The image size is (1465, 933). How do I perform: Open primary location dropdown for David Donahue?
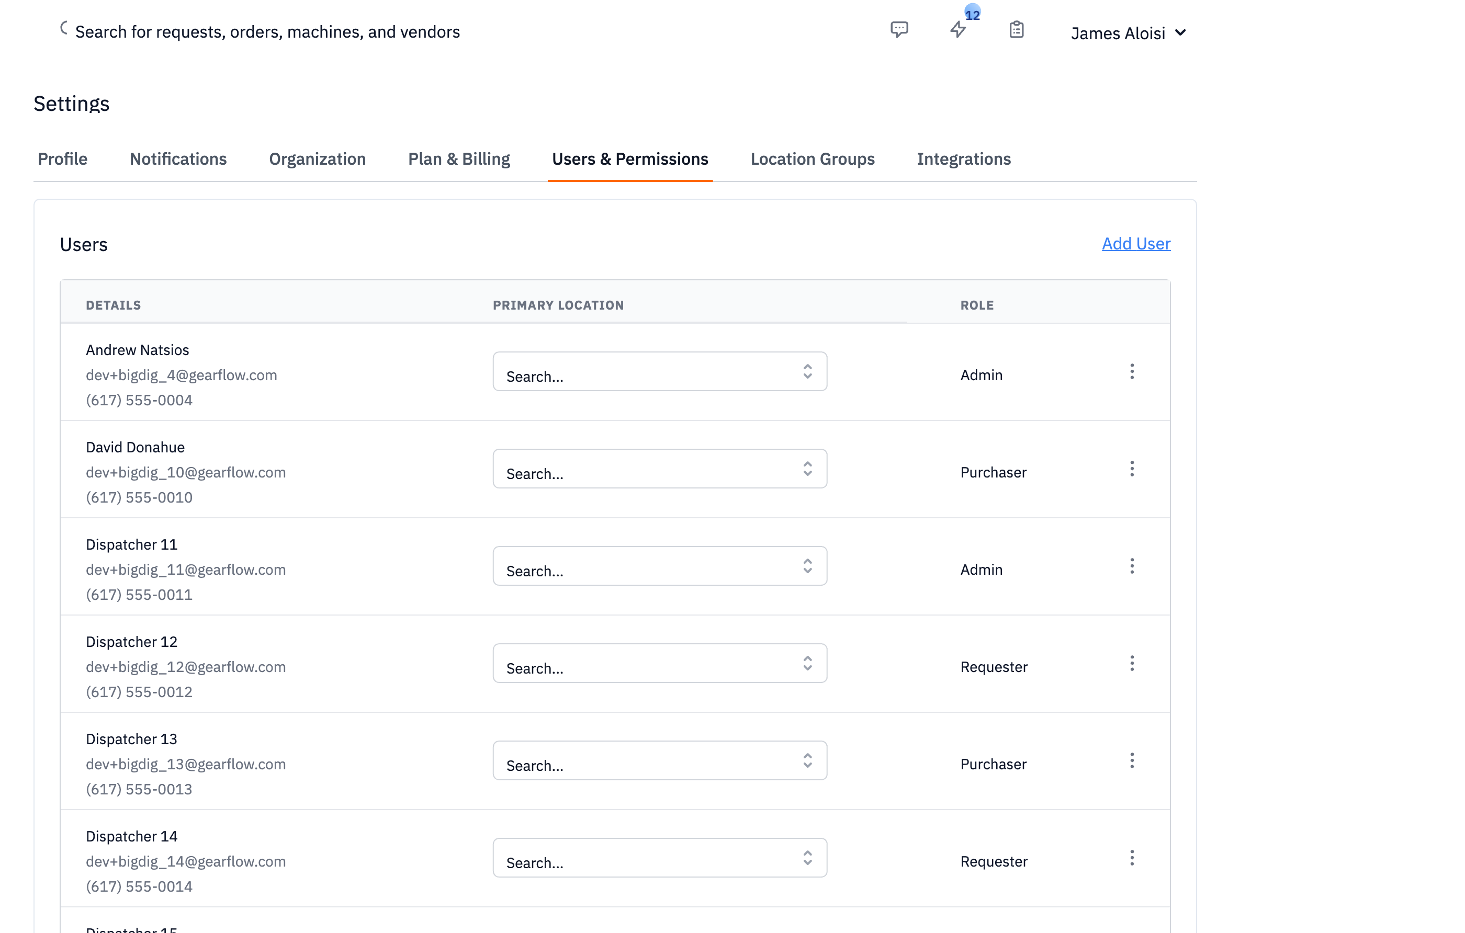point(659,469)
